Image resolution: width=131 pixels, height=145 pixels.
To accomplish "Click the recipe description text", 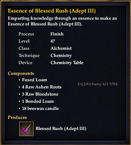I will click(x=62, y=21).
